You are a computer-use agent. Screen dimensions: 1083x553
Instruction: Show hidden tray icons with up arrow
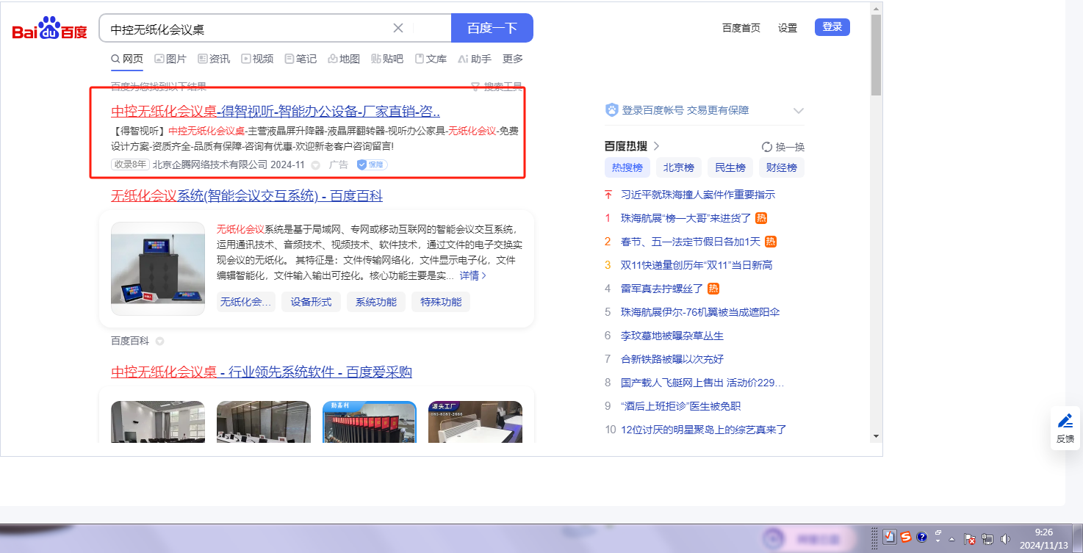pyautogui.click(x=952, y=538)
